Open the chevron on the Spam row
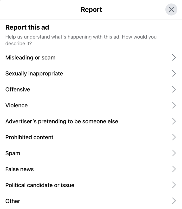 point(174,153)
